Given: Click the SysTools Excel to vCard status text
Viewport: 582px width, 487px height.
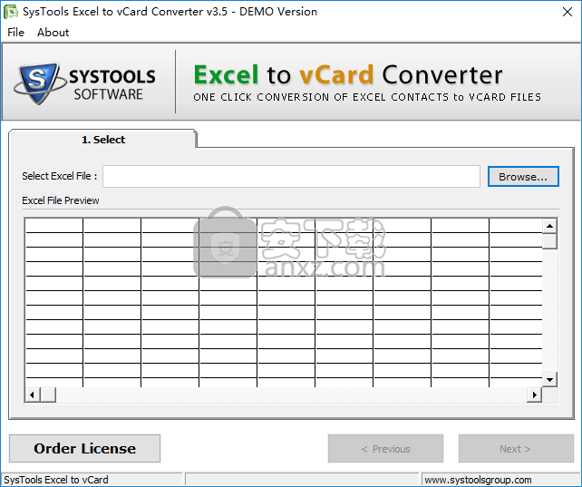Looking at the screenshot, I should click(x=56, y=480).
